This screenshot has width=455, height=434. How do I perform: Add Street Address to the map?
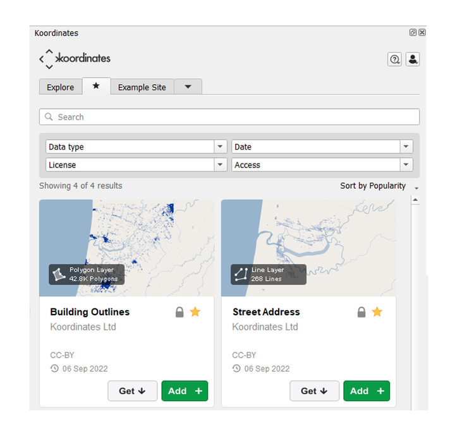(x=367, y=391)
